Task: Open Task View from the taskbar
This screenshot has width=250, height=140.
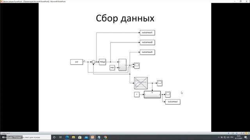Action: [x=61, y=137]
